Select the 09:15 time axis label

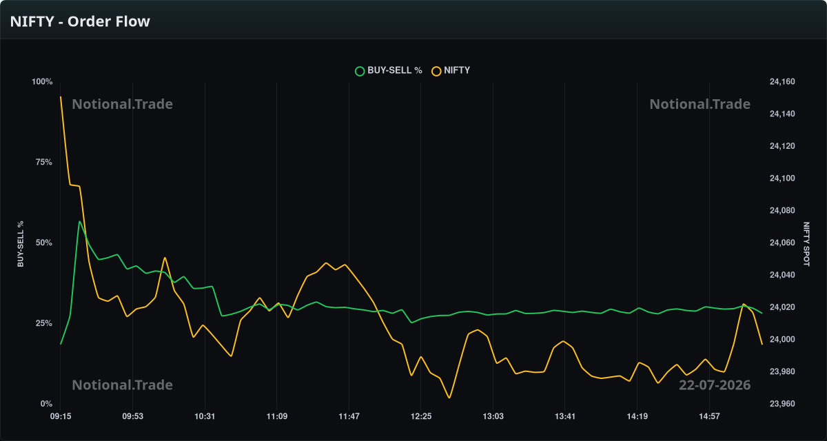tap(61, 416)
